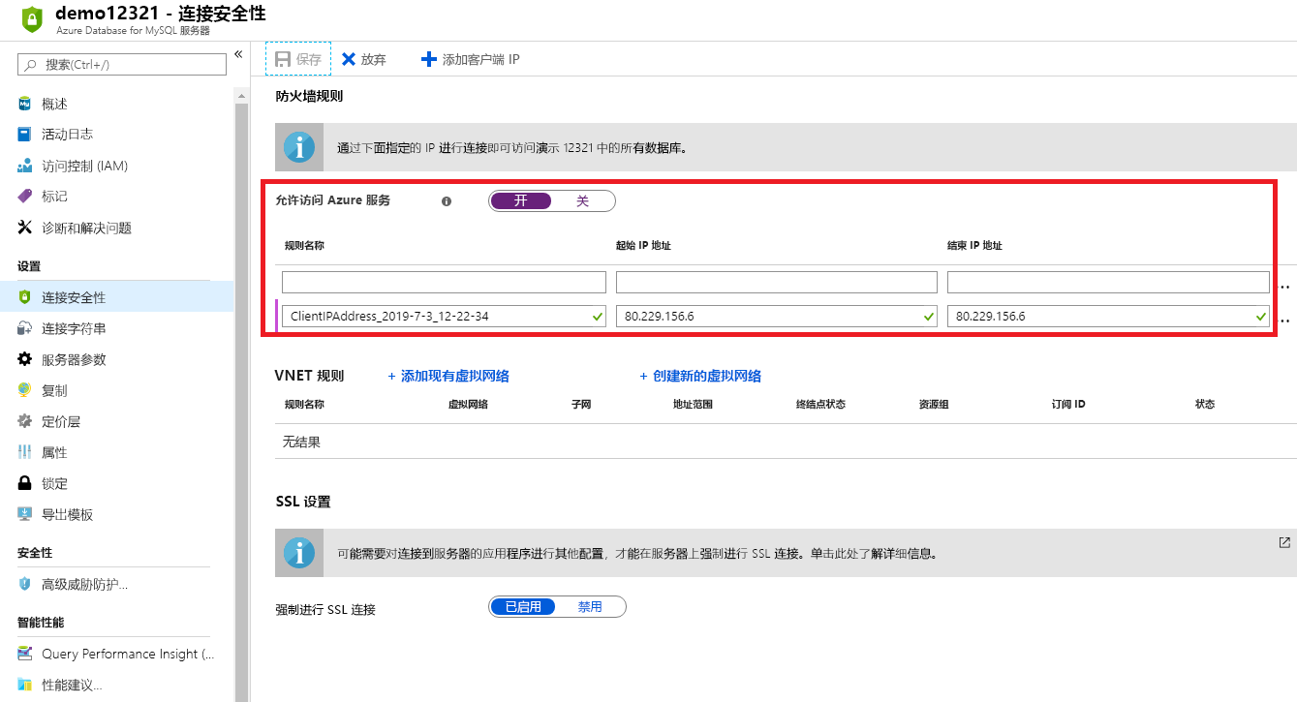
Task: Click the 保存 label in the toolbar
Action: (309, 59)
